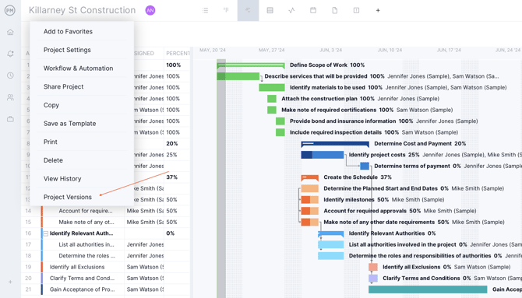Select Project Versions menu entry
The image size is (522, 298).
(x=68, y=197)
